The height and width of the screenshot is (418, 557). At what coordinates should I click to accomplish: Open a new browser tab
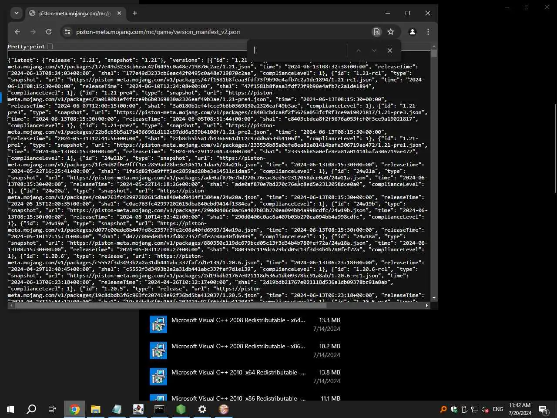[135, 13]
